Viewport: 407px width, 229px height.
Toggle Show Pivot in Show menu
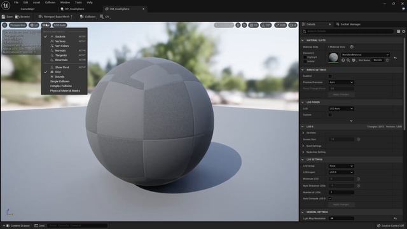click(64, 67)
